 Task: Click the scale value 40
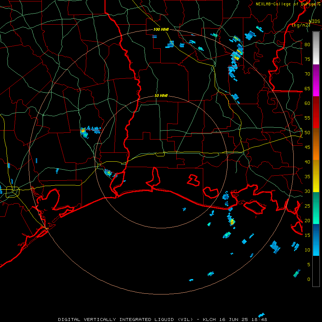pyautogui.click(x=307, y=162)
